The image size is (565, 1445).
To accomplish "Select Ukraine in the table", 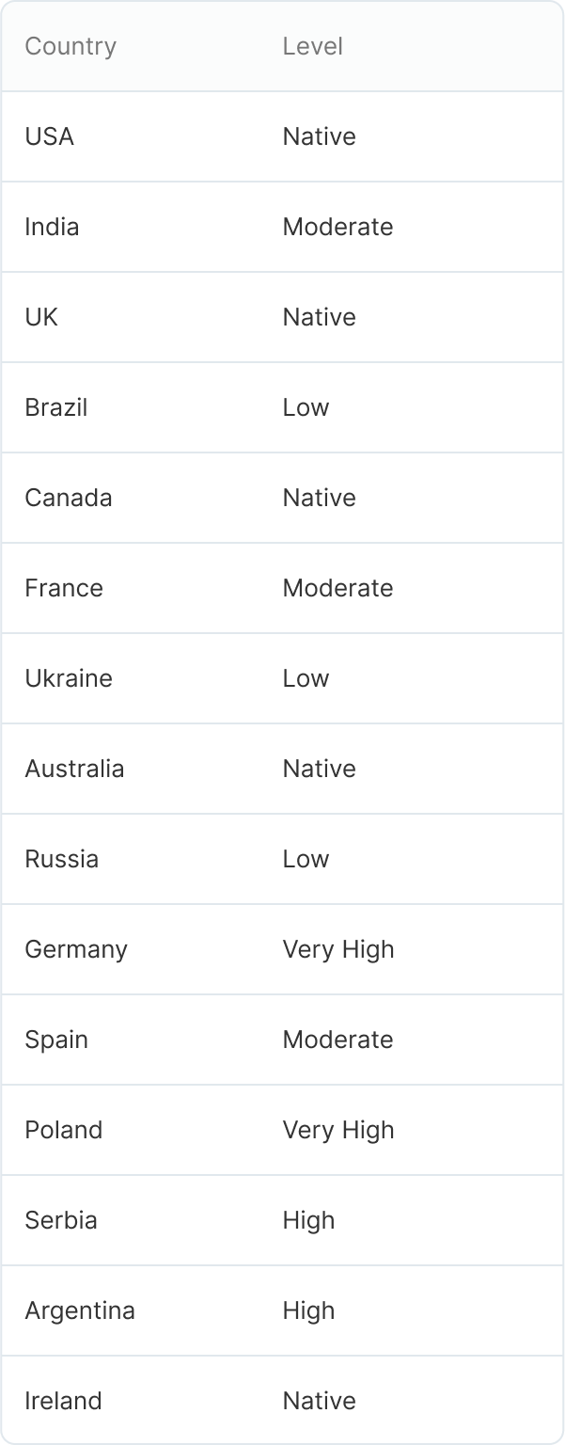I will [69, 678].
